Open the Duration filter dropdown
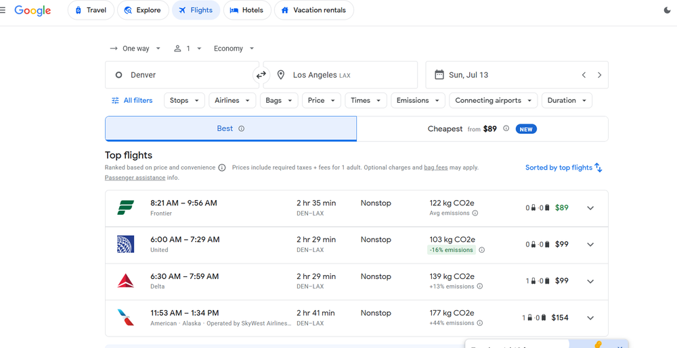Image resolution: width=677 pixels, height=348 pixels. tap(567, 101)
